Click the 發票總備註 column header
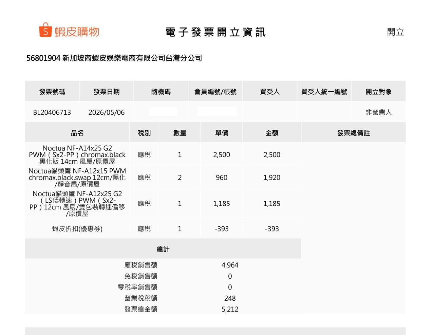This screenshot has height=335, width=434. click(x=354, y=133)
